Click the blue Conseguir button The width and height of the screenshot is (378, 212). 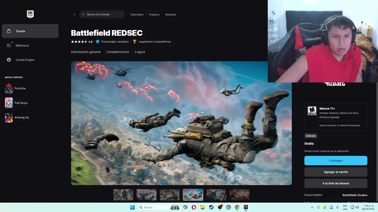336,160
